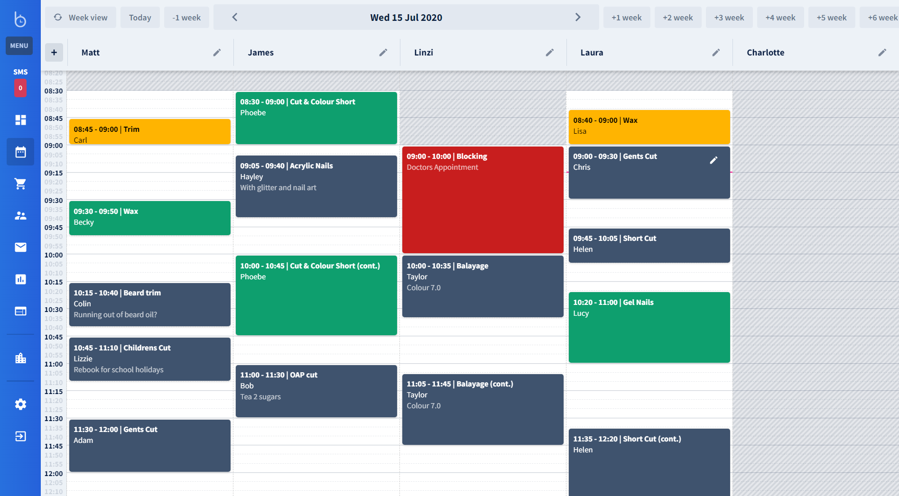This screenshot has width=899, height=496.
Task: Go to the previous day arrow
Action: click(x=234, y=18)
